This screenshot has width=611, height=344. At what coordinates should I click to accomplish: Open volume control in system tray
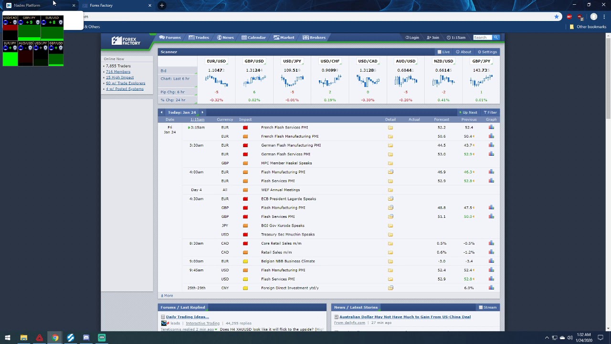click(569, 338)
